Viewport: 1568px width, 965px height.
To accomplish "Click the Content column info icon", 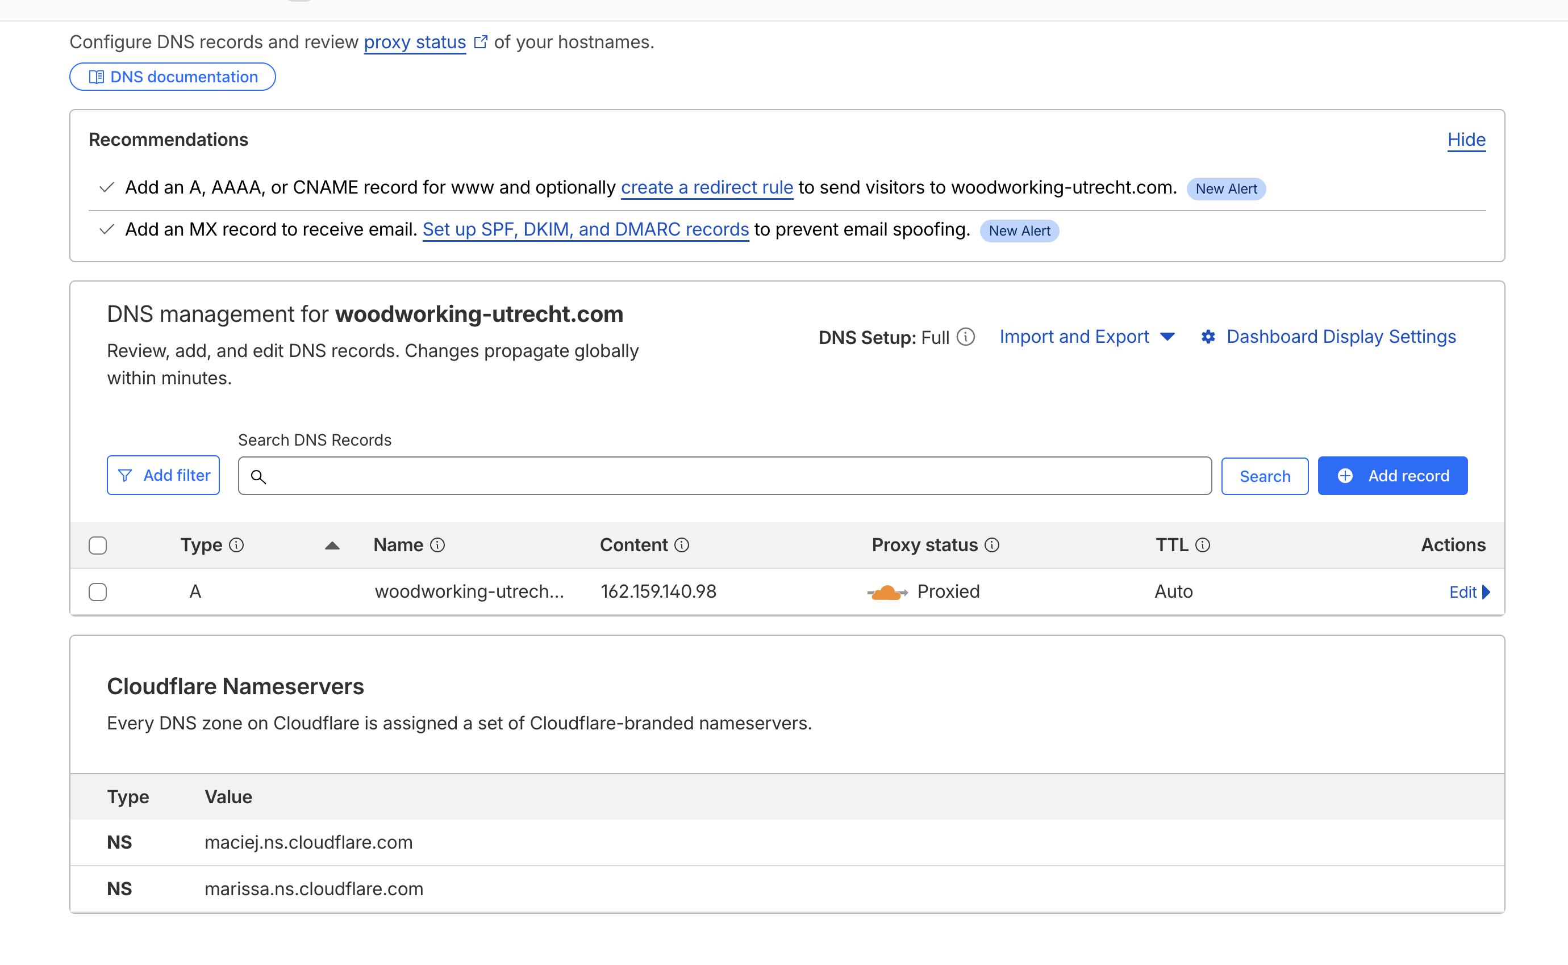I will pos(682,545).
